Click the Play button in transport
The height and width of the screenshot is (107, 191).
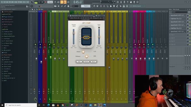39,2
